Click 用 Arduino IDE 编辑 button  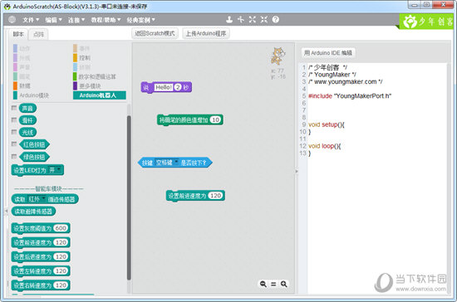coord(328,53)
